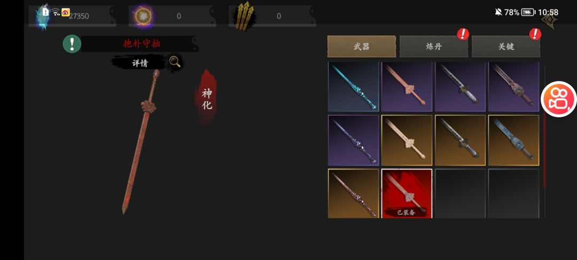The width and height of the screenshot is (577, 260).
Task: Tap the silenced notification bell in status bar
Action: [498, 12]
